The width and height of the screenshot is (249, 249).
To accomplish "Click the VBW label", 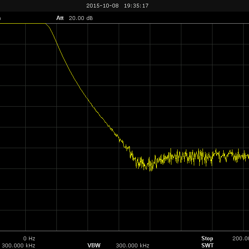I will pyautogui.click(x=94, y=245).
